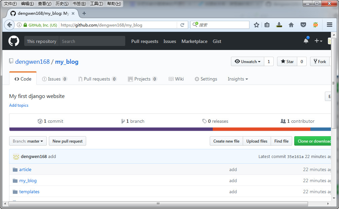The width and height of the screenshot is (339, 209).
Task: Show bookmarks list icon in toolbar
Action: tap(267, 25)
